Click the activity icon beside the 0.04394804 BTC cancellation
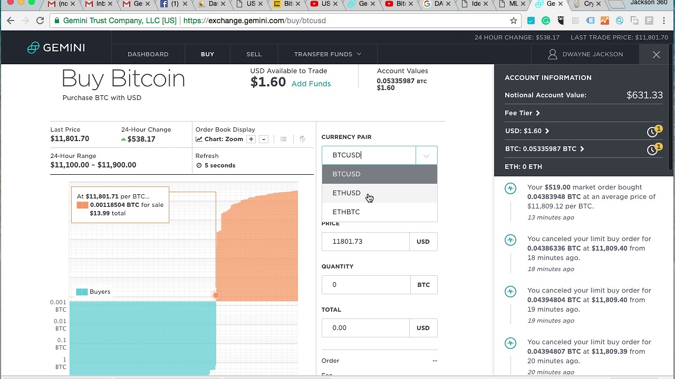 pos(510,292)
